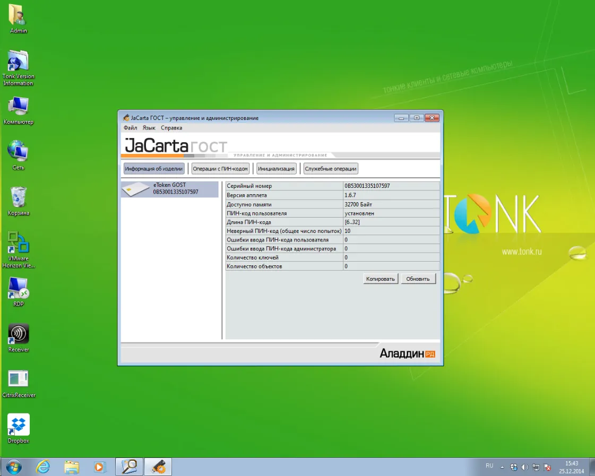Show hidden tray icons arrow
Image resolution: width=595 pixels, height=476 pixels.
pyautogui.click(x=503, y=468)
